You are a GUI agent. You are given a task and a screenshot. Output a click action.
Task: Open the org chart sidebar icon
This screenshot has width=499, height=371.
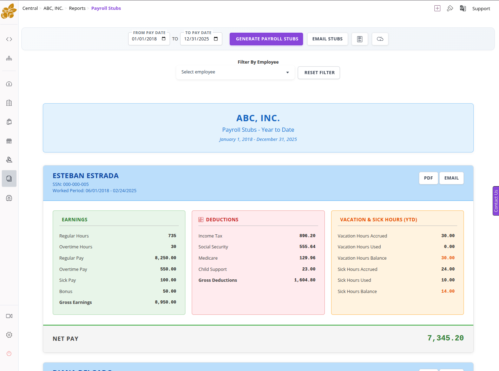(9, 58)
